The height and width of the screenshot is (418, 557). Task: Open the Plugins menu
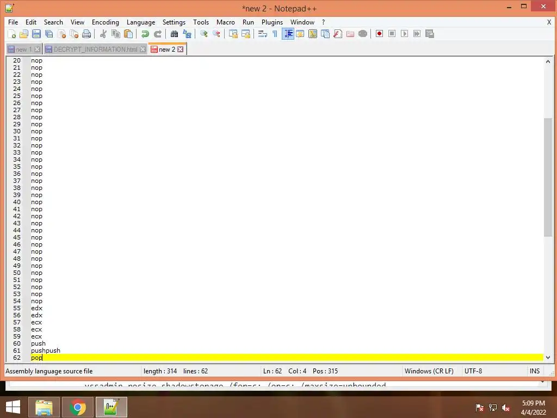(x=272, y=22)
